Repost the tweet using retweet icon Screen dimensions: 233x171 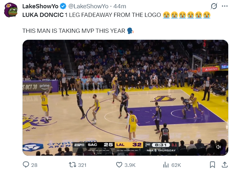coord(73,165)
